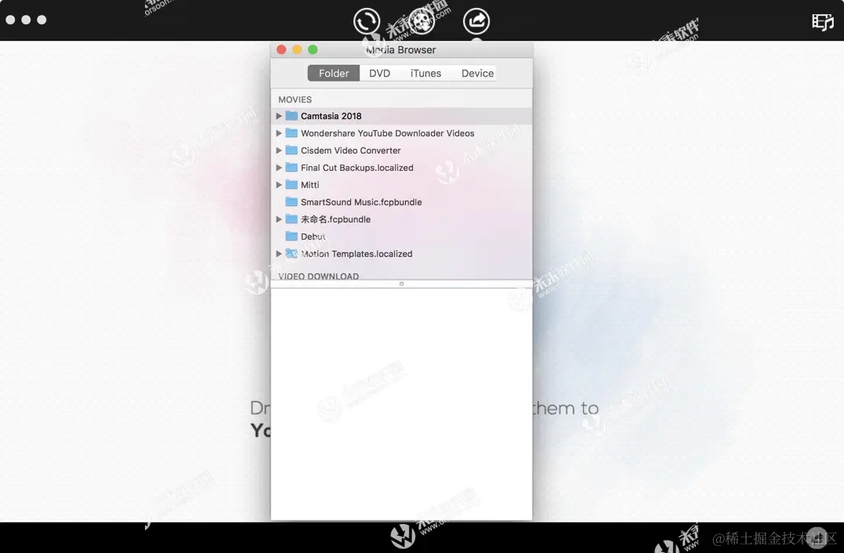The image size is (844, 553).
Task: Select the Mitti folder row
Action: [x=401, y=185]
